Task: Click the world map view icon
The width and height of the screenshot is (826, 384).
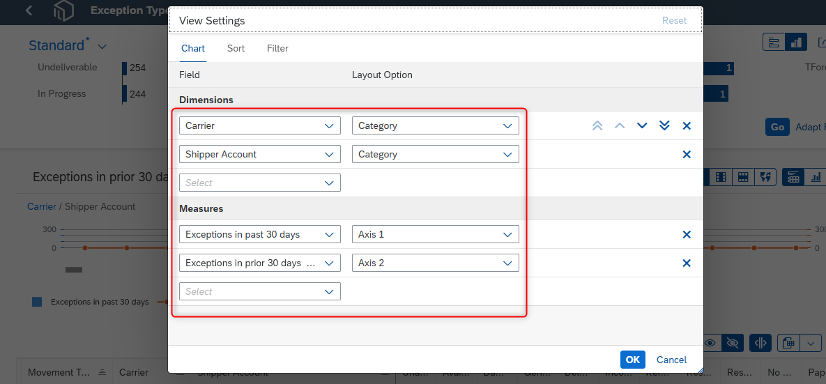Action: click(765, 178)
